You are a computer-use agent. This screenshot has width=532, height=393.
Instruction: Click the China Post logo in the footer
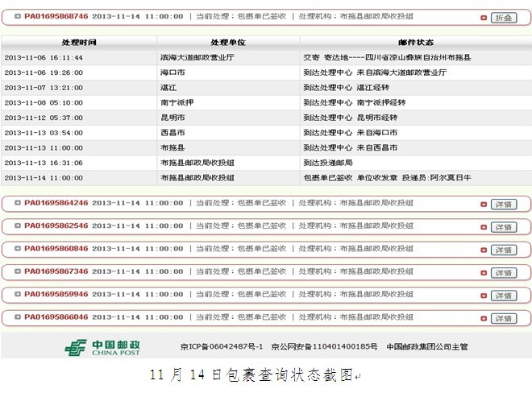coord(102,347)
